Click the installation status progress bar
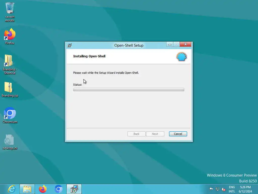The image size is (258, 194). click(x=129, y=90)
